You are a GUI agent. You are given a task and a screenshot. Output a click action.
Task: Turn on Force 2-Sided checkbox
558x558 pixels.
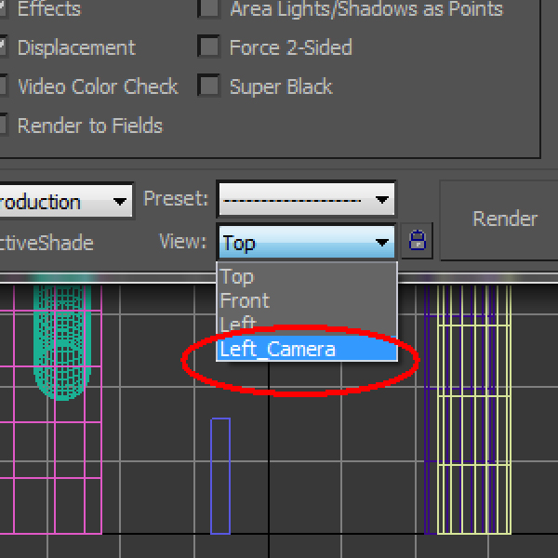pyautogui.click(x=211, y=47)
